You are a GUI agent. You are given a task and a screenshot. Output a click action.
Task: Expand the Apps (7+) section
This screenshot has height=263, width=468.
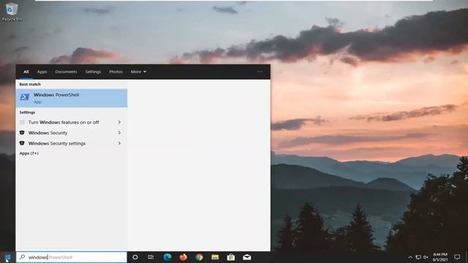[x=29, y=153]
